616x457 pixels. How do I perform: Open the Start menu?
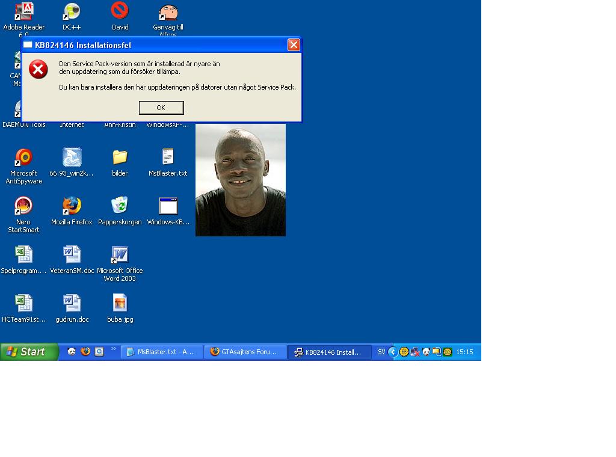point(29,352)
